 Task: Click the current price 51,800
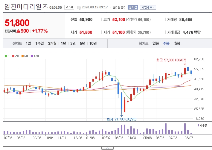17,23
